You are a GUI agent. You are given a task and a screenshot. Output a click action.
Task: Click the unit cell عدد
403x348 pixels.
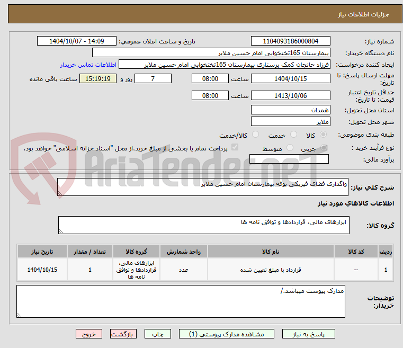click(184, 270)
